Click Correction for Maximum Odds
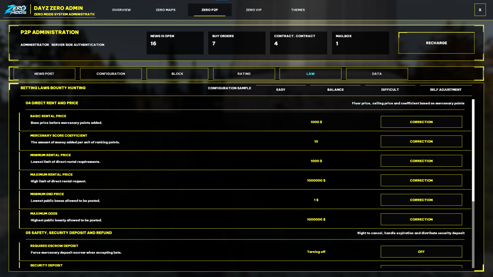 click(x=421, y=219)
